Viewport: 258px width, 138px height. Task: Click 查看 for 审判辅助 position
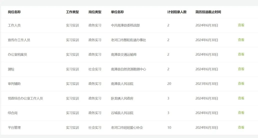coord(241,84)
